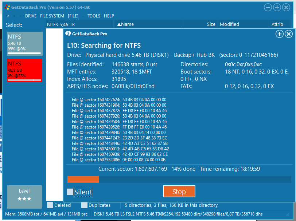Image resolution: width=296 pixels, height=221 pixels.
Task: Click the File @ sector 1607450013 log line
Action: coord(120,149)
